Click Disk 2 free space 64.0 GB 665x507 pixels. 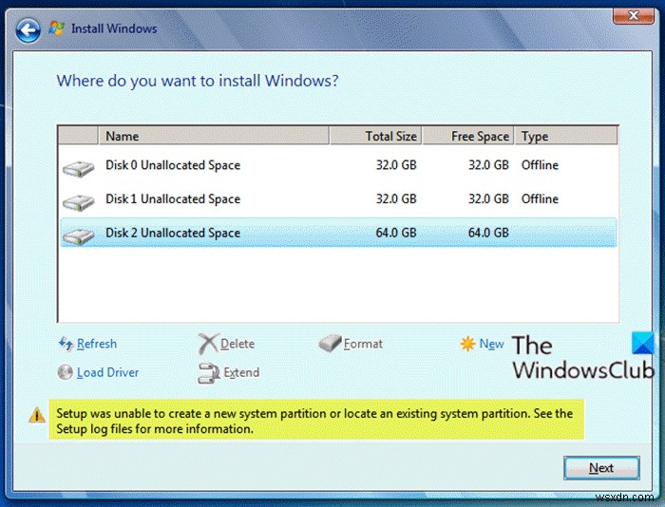(488, 233)
